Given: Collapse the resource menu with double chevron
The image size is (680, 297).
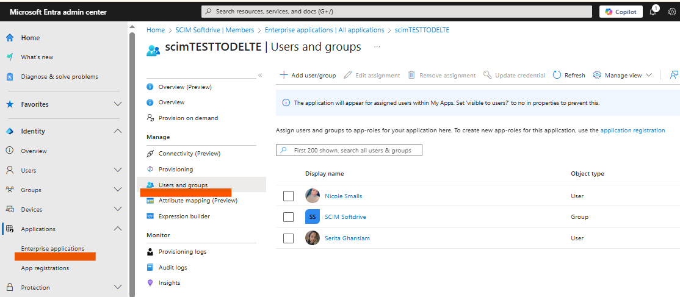Looking at the screenshot, I should [x=260, y=75].
